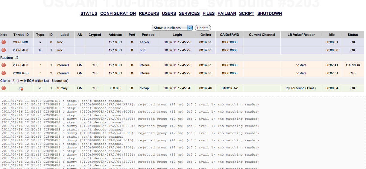Click the CARDOK status cell
Viewport: 366px width, 169px height.
[x=353, y=65]
